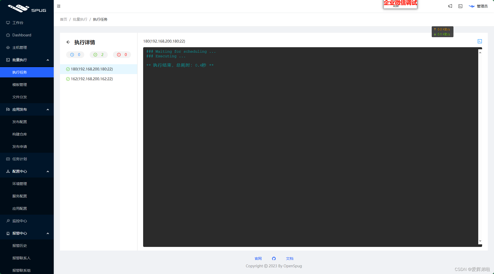Filter by successful status count 2
494x274 pixels.
tap(98, 55)
